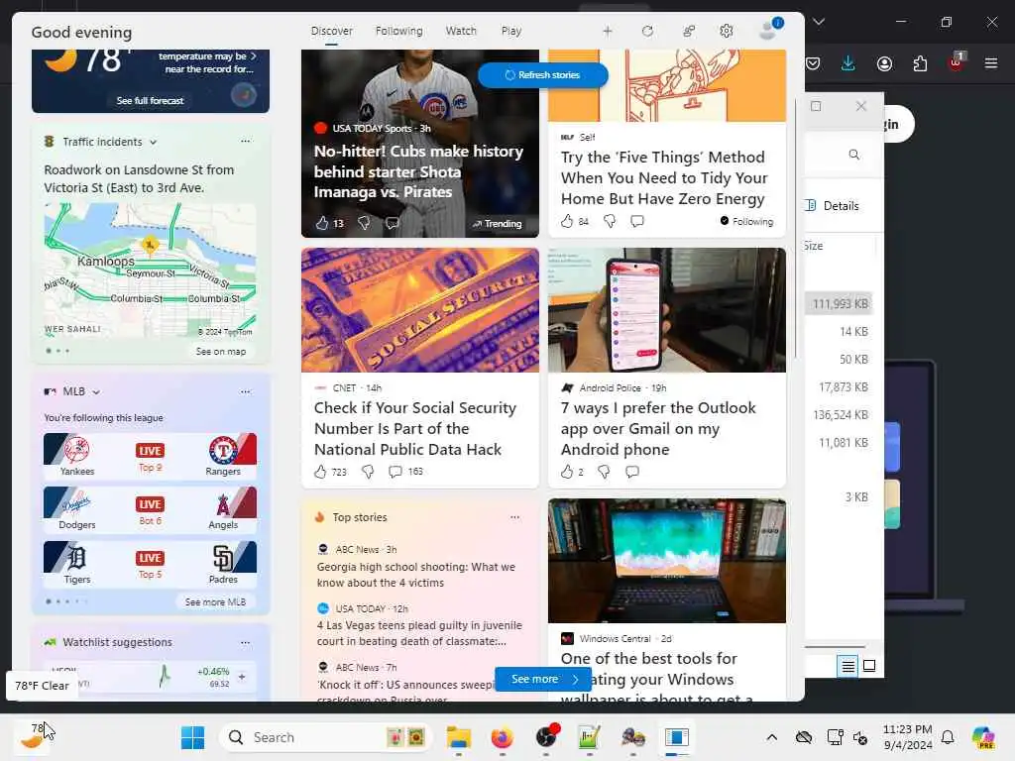Comment on Outlook over Gmail article
The width and height of the screenshot is (1015, 761).
point(632,472)
